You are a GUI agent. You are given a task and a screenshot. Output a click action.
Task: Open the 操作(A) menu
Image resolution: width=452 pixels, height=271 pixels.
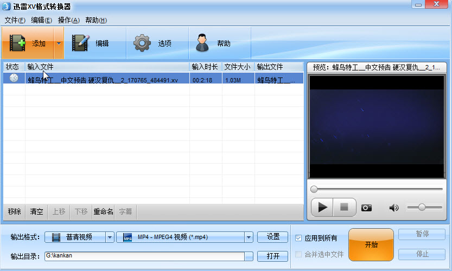pos(68,20)
